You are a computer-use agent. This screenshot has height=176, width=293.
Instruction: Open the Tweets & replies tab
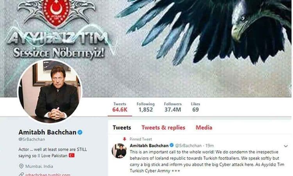pos(163,128)
